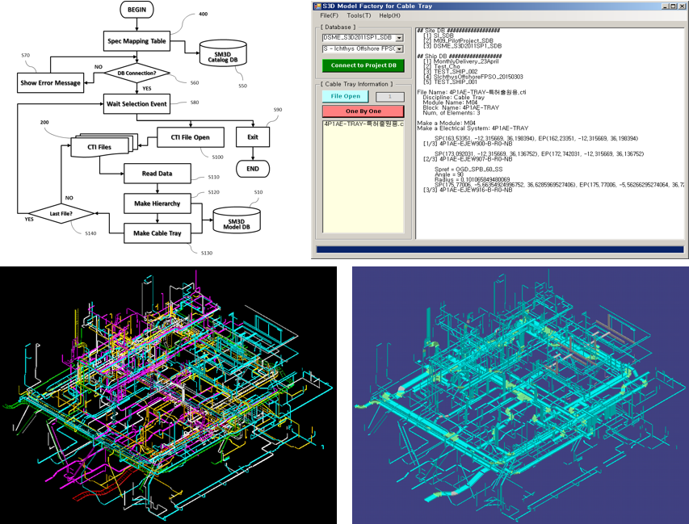Minimize the S3D Model Factory window
The width and height of the screenshot is (689, 524).
point(663,6)
